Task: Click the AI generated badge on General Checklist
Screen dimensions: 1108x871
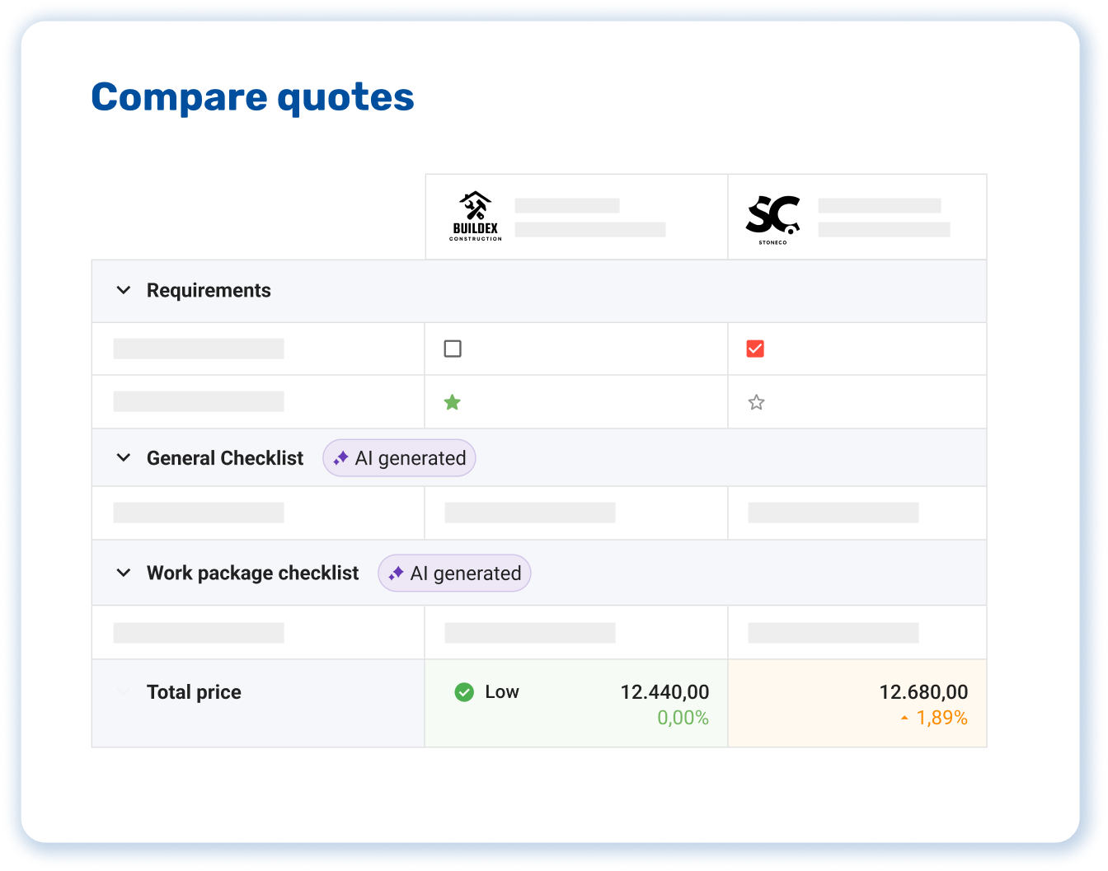Action: tap(400, 458)
